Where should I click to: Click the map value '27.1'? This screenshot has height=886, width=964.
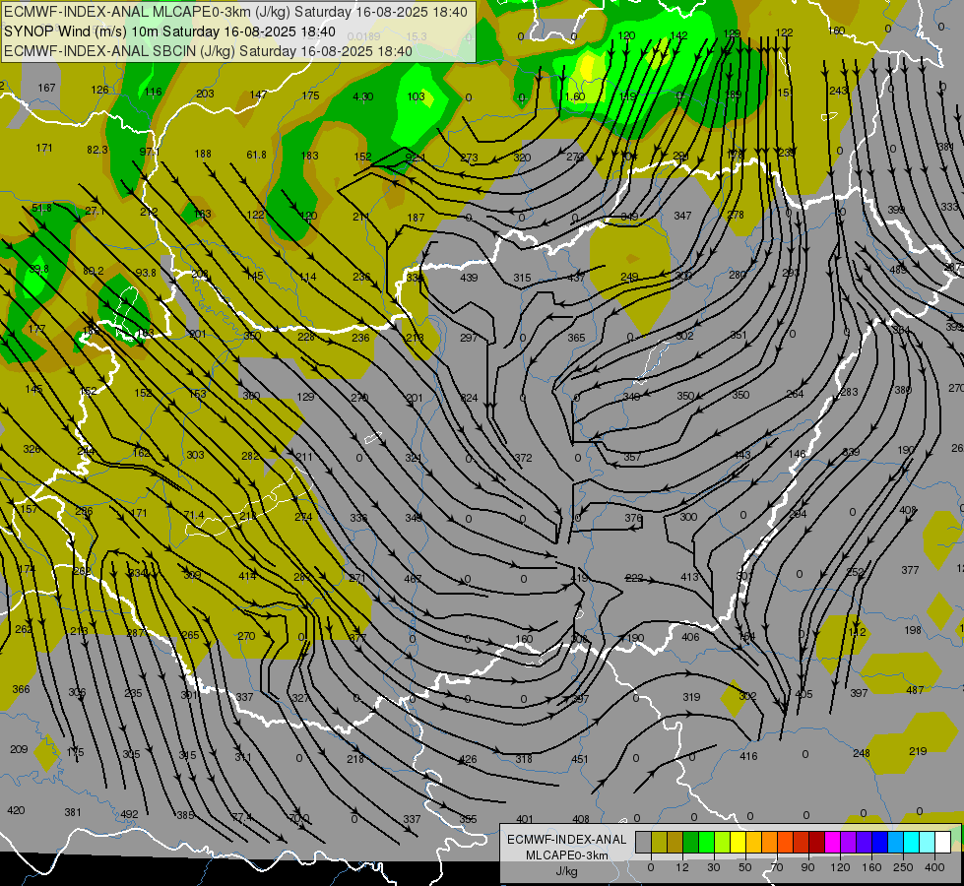pos(95,211)
